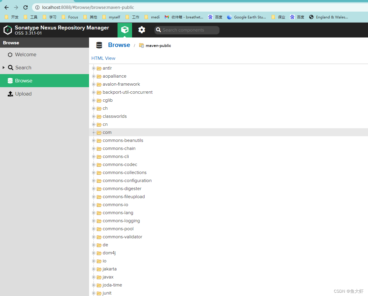368x296 pixels.
Task: Select the commons-cli folder
Action: click(116, 156)
